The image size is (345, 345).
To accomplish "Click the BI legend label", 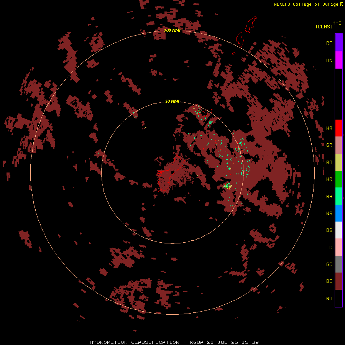I will pos(329,281).
